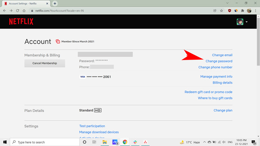Click Change phone number link

pyautogui.click(x=215, y=67)
